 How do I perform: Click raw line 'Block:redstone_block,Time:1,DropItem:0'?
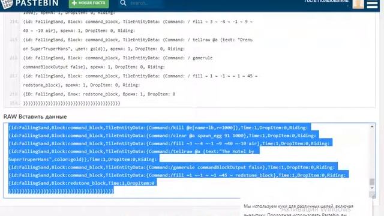pos(82,183)
